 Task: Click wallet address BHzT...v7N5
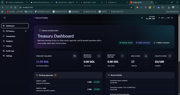pyautogui.click(x=165, y=18)
